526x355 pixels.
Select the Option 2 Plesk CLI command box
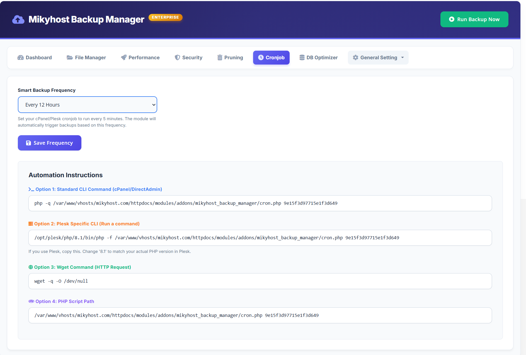click(260, 238)
